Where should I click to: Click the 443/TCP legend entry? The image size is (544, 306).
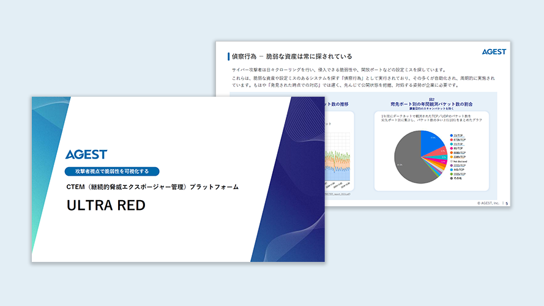(x=457, y=170)
